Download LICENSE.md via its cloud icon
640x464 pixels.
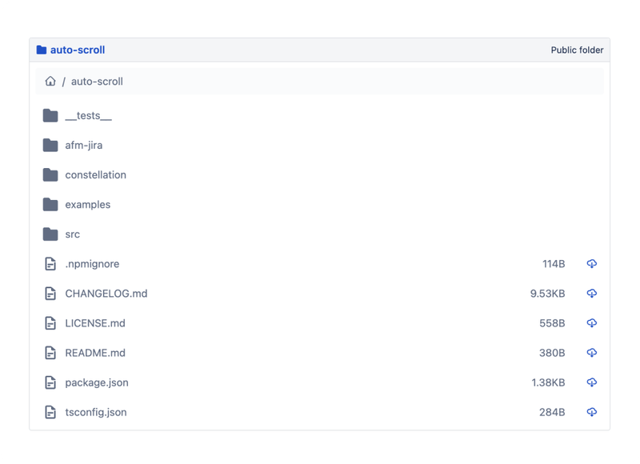(x=590, y=323)
